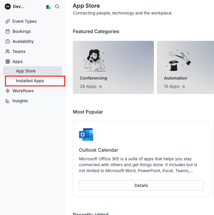Click the search magnifier icon
Image resolution: width=214 pixels, height=215 pixels.
click(x=57, y=7)
